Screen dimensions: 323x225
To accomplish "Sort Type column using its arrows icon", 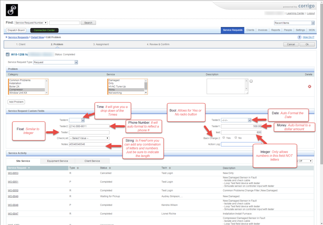I will click(x=78, y=168).
